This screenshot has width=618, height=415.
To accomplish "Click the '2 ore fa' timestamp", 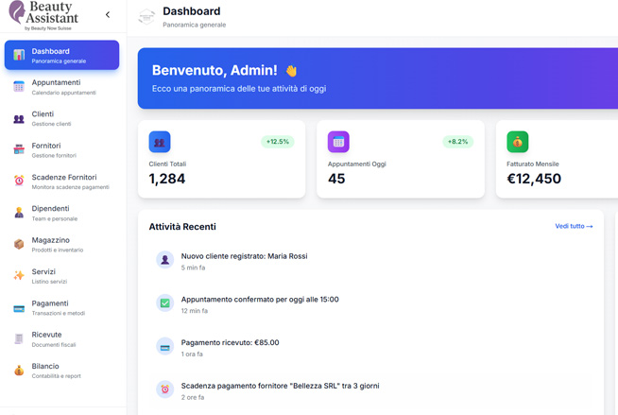I will click(193, 398).
